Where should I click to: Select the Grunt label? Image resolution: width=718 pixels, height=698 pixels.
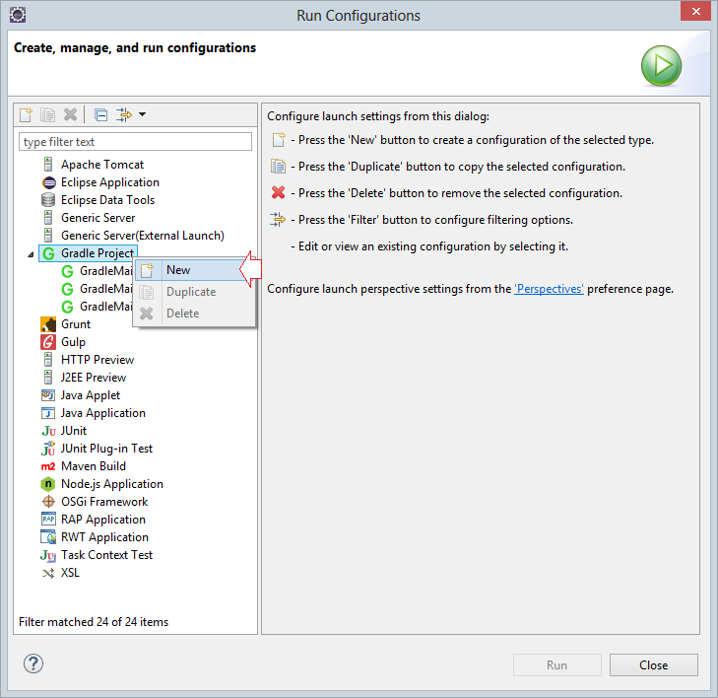(76, 324)
